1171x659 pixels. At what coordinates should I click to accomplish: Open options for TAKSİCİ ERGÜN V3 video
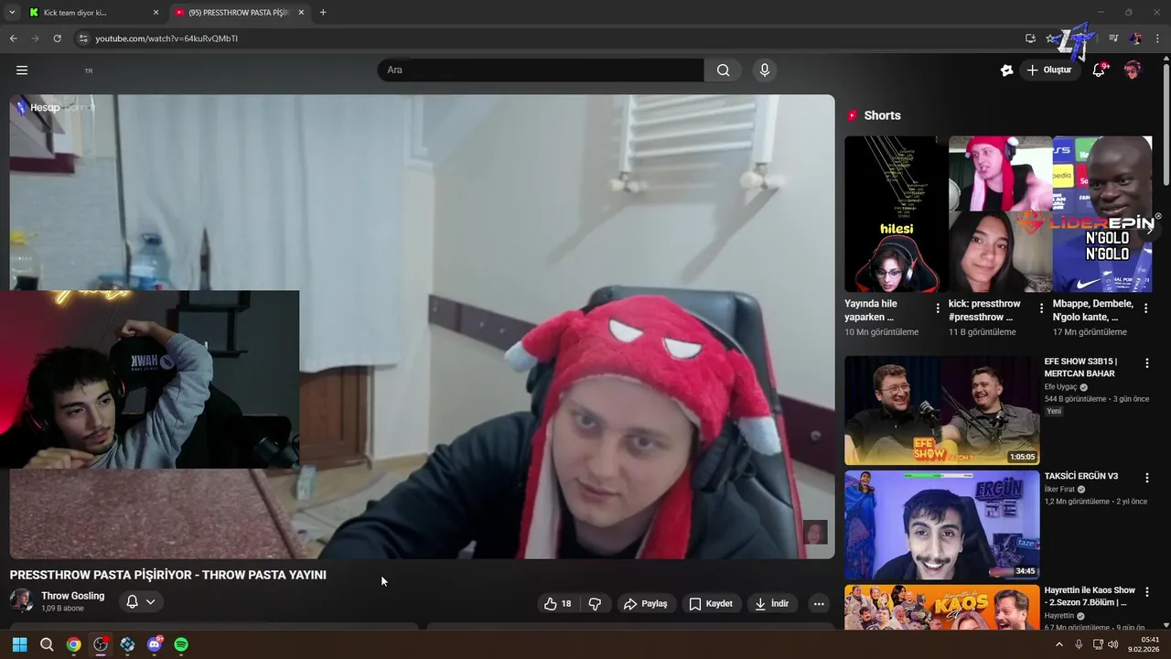1146,478
